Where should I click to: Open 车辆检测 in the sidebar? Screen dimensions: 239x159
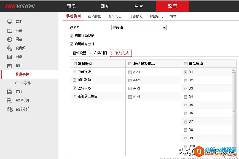[22, 100]
